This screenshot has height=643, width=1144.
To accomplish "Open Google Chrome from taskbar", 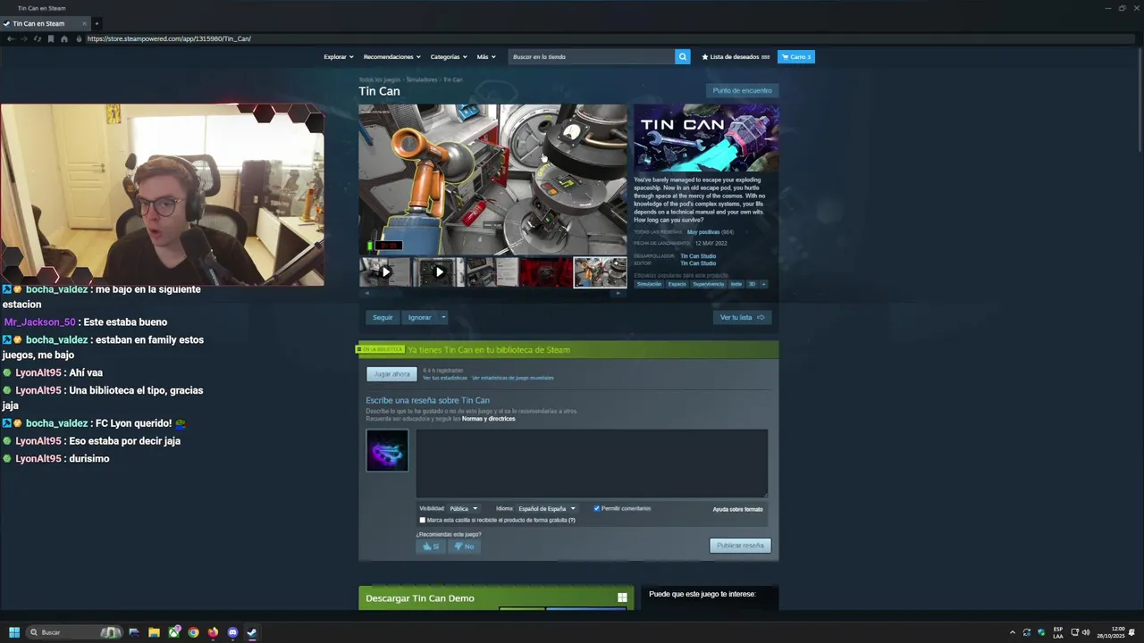I will point(193,632).
